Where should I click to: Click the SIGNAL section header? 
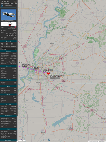click(8, 66)
